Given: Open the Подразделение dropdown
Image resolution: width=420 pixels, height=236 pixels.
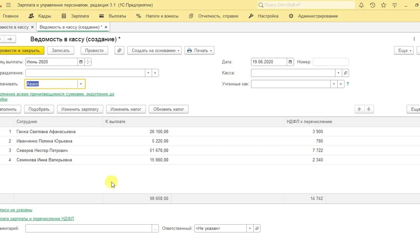Looking at the screenshot, I should click(148, 73).
